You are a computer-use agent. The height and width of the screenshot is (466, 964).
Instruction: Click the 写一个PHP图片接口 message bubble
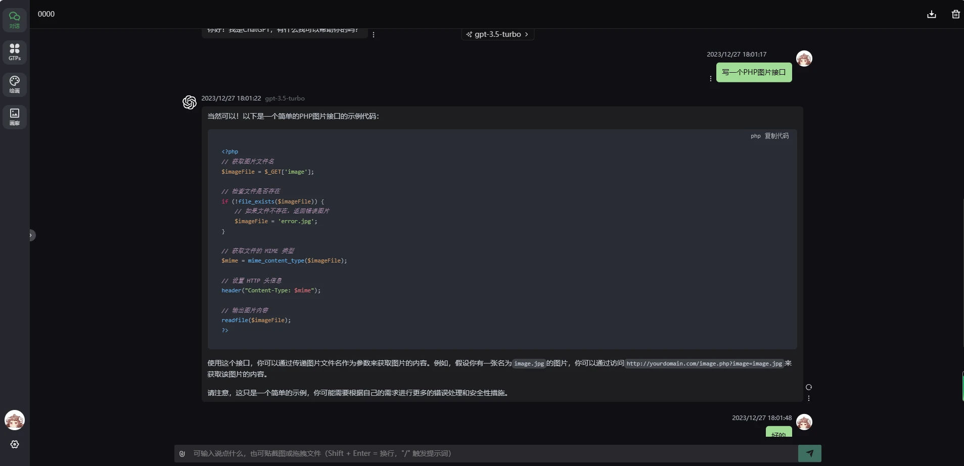click(x=754, y=72)
